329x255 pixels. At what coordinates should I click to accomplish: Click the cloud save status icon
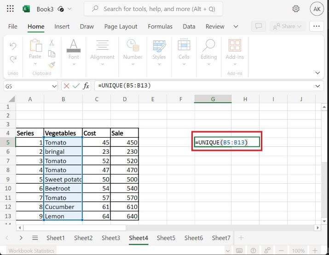pos(61,9)
